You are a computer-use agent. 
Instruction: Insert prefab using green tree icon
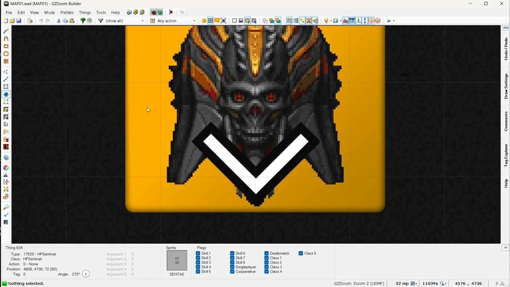coord(83,21)
